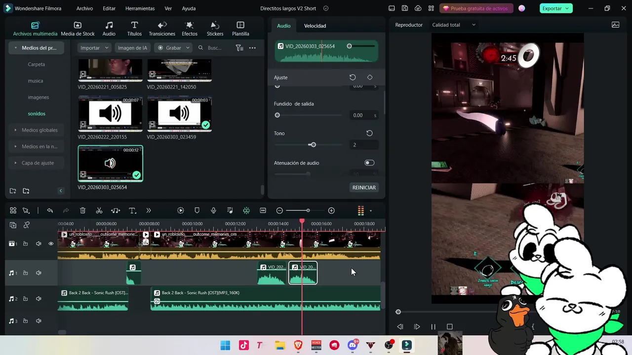Screen dimensions: 632x355
Task: Open the Grabar dropdown
Action: tap(173, 48)
